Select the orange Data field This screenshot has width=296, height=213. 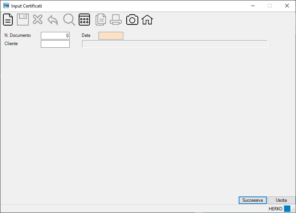111,36
